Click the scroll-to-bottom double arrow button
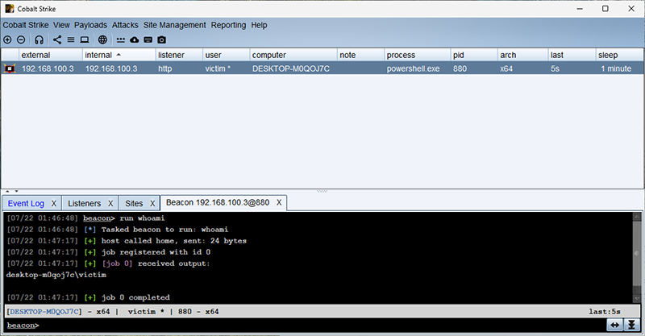 [x=631, y=325]
